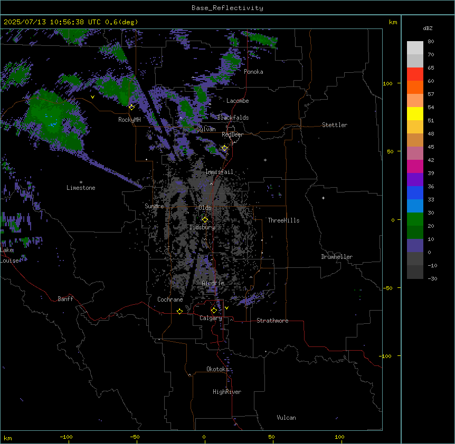This screenshot has width=455, height=444.
Task: Click the 80 value on the dBZ scale
Action: (431, 42)
